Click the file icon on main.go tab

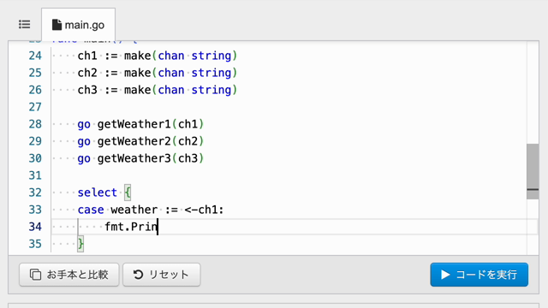[x=57, y=25]
